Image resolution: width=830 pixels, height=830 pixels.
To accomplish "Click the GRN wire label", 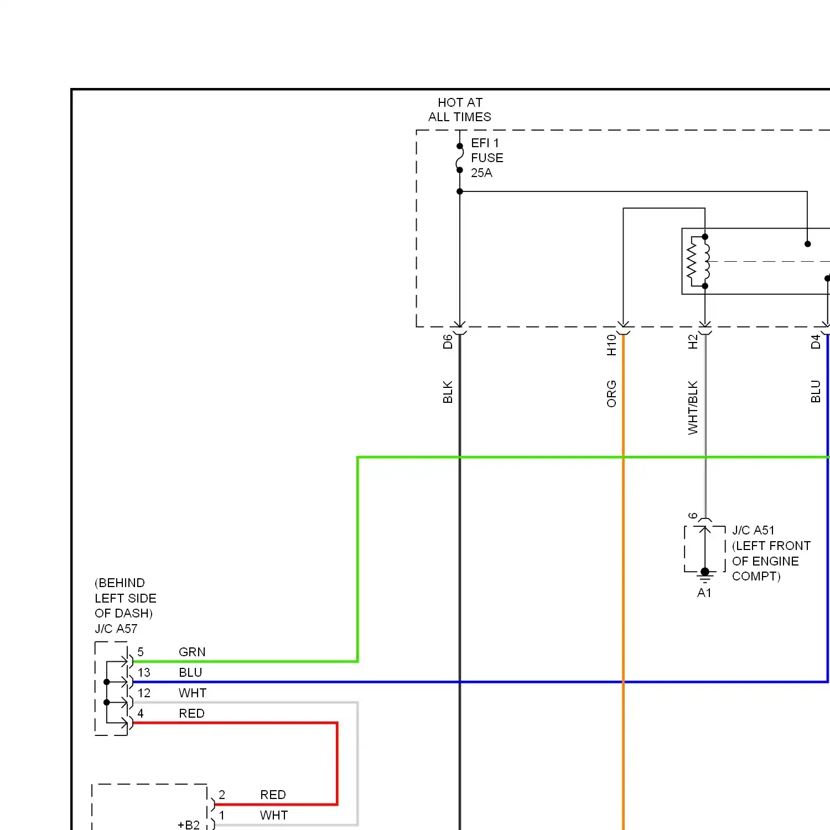I will pyautogui.click(x=192, y=652).
